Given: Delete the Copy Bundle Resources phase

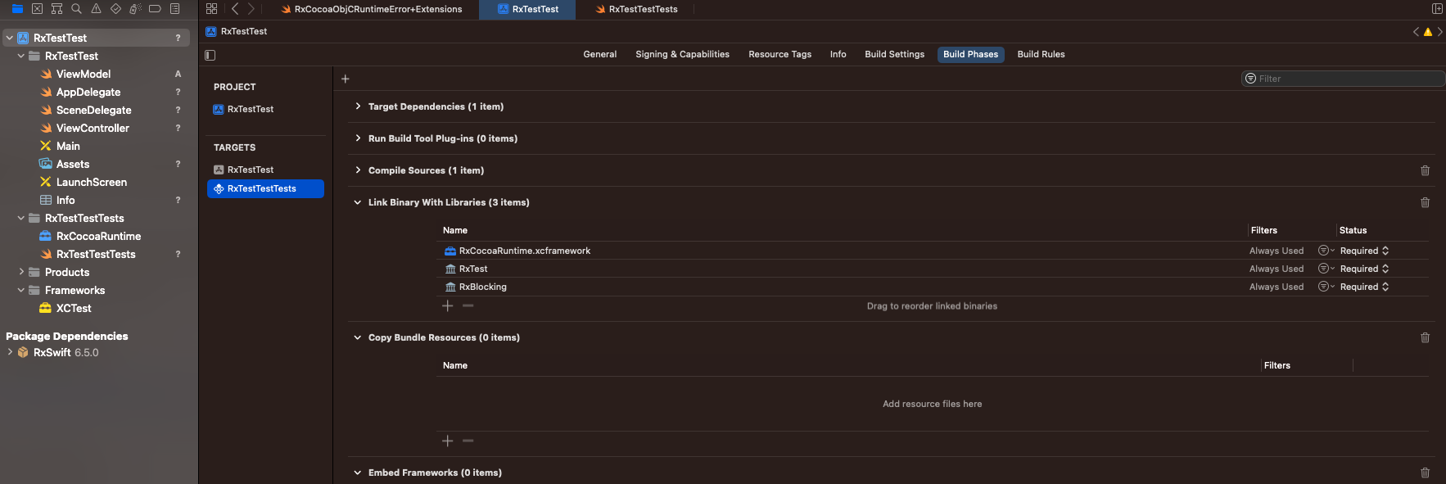Looking at the screenshot, I should pos(1425,337).
